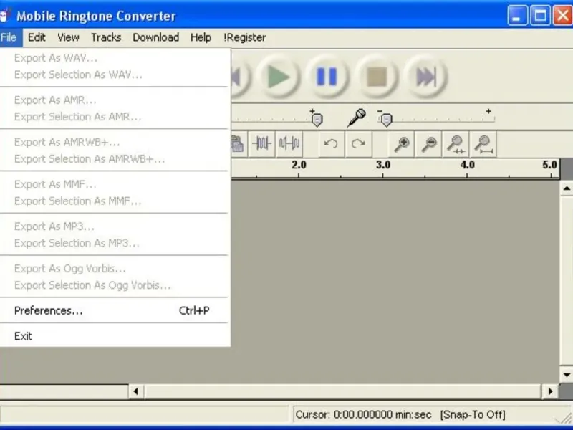Click the horizontal scrollbar left arrow
The image size is (573, 430).
[x=136, y=391]
